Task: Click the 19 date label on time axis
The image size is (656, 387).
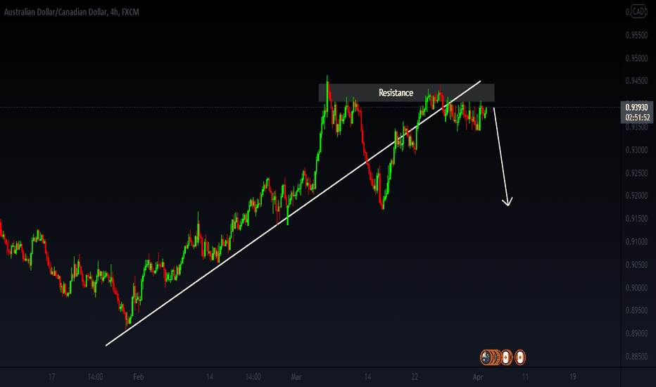Action: 573,377
